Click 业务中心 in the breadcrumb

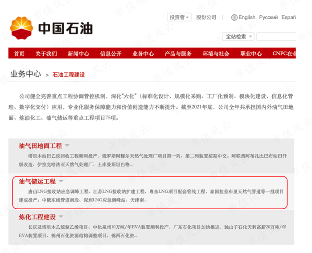coord(26,74)
